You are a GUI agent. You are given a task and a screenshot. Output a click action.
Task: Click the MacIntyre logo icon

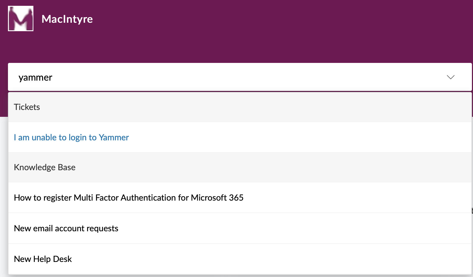pyautogui.click(x=21, y=19)
